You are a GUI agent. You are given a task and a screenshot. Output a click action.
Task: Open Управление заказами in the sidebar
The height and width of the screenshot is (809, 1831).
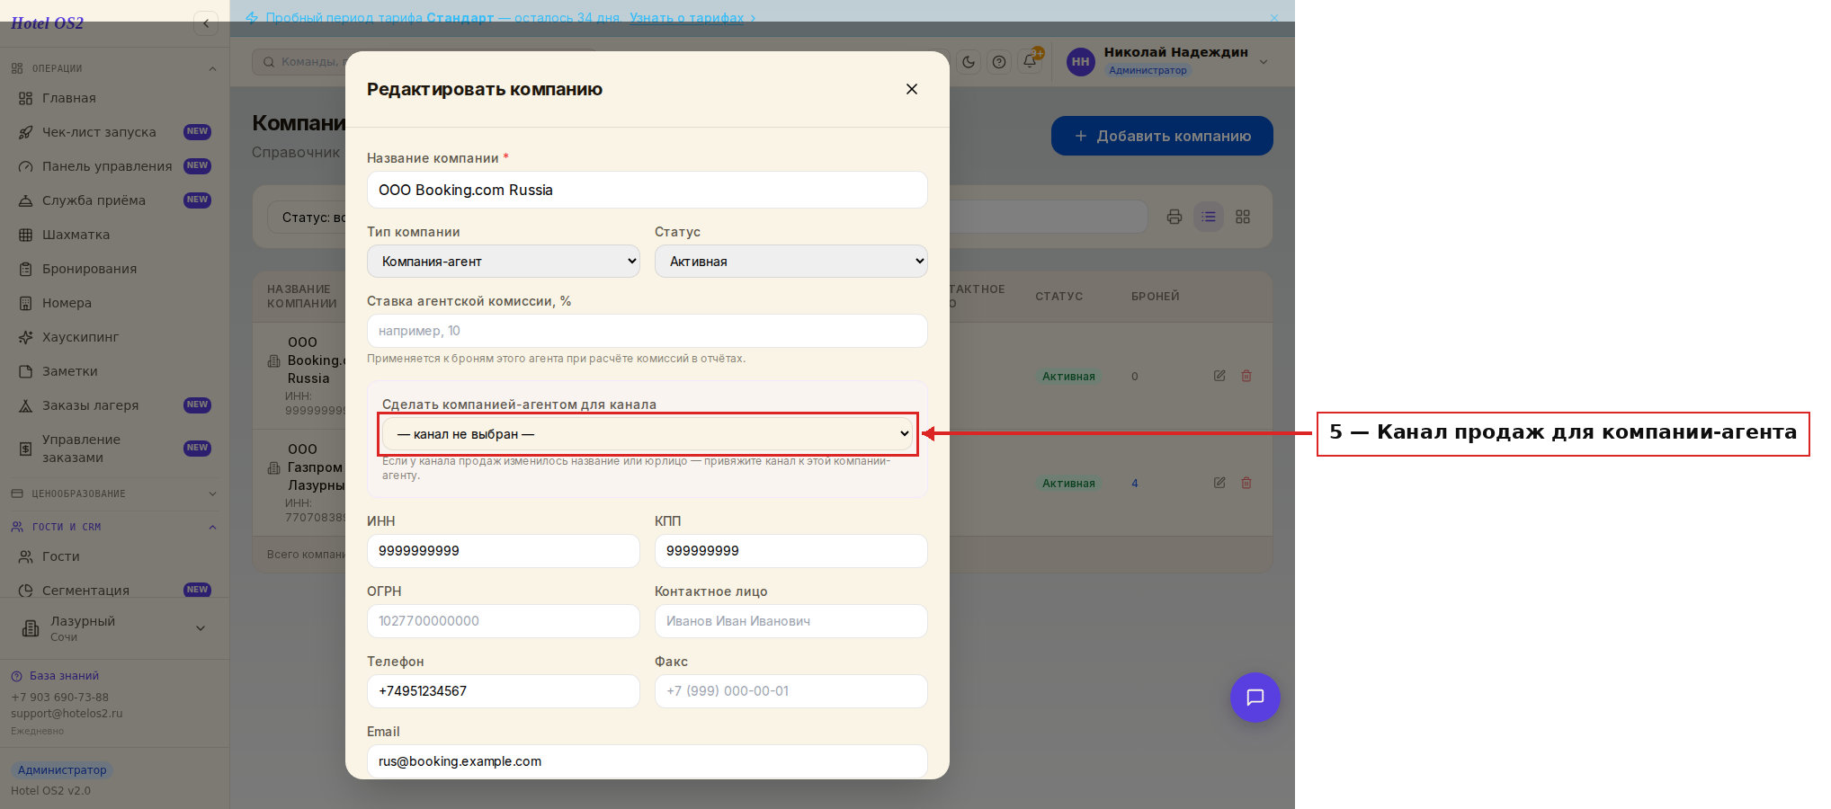point(114,449)
